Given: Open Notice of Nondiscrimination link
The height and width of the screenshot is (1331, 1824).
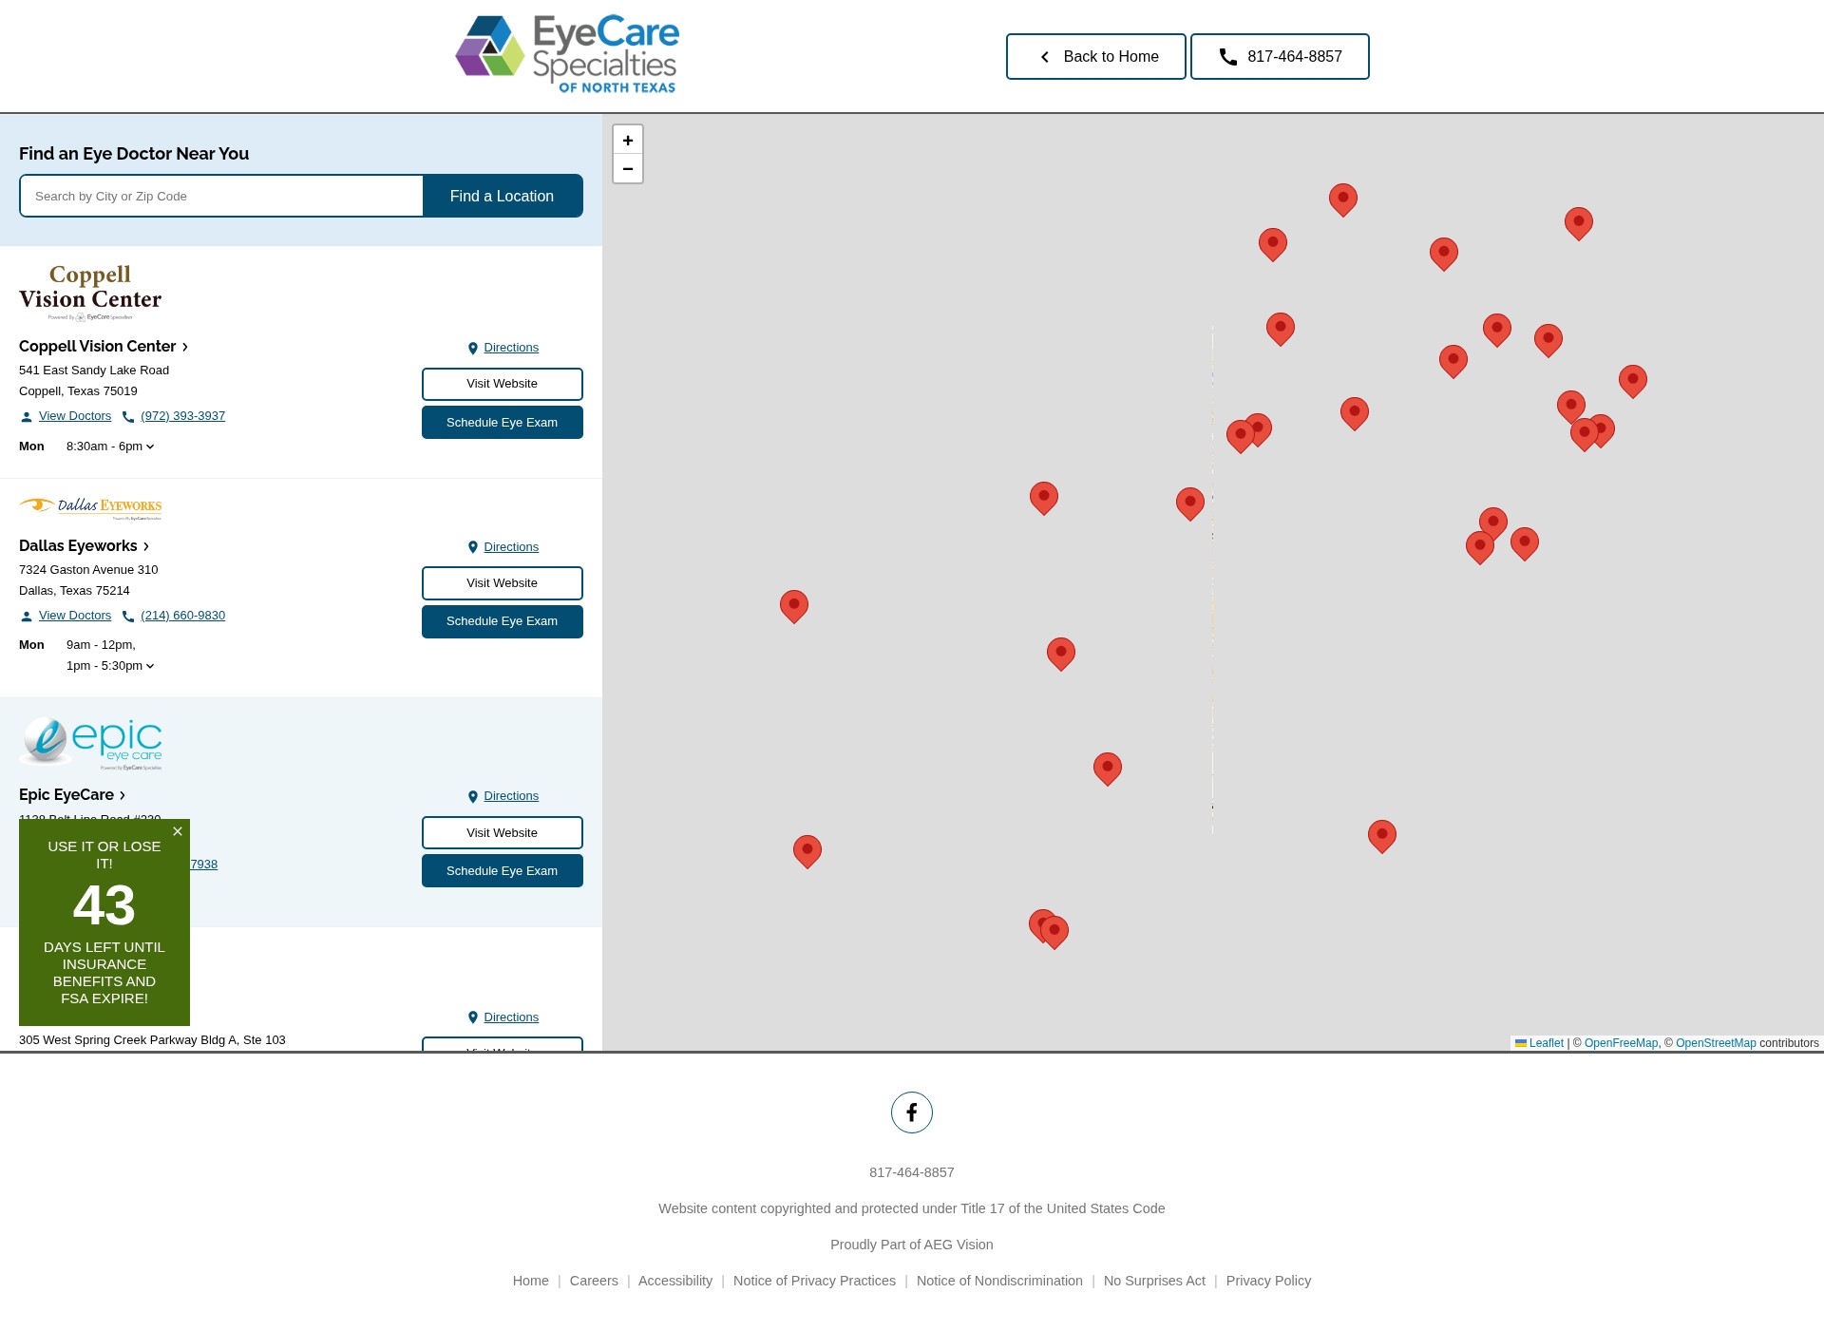Looking at the screenshot, I should (999, 1281).
